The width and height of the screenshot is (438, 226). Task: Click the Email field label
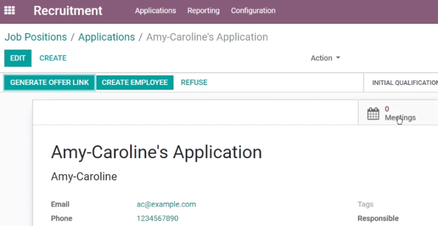click(60, 204)
